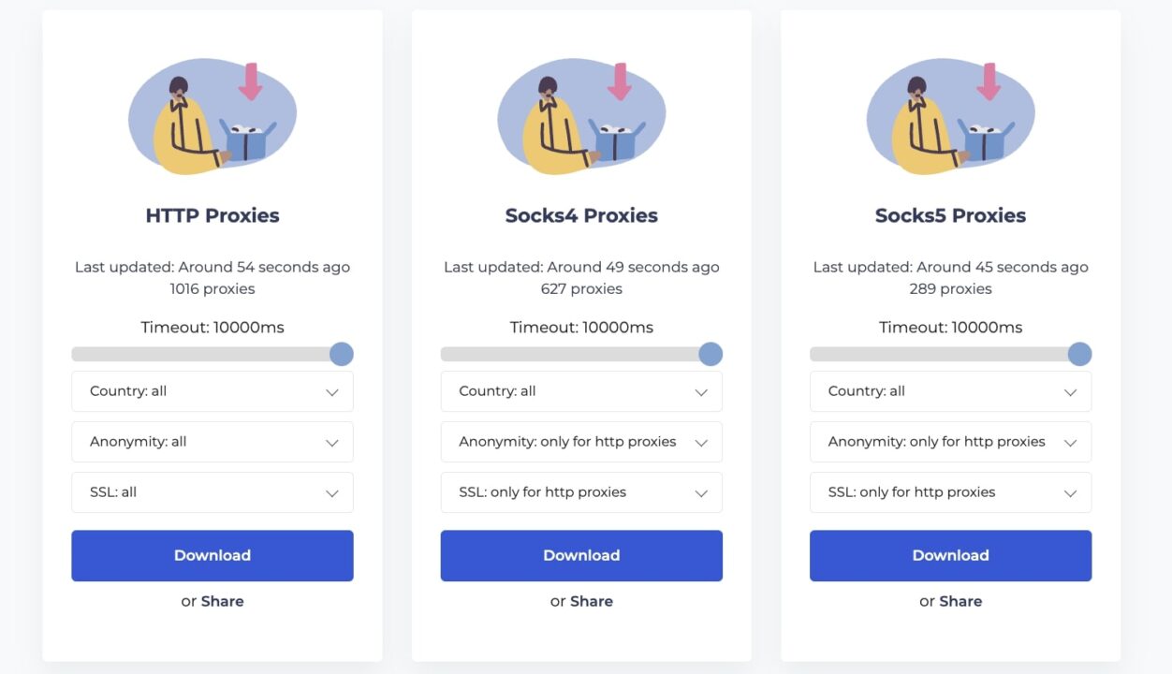Click the HTTP Proxies download illustration
Image resolution: width=1172 pixels, height=674 pixels.
[212, 112]
